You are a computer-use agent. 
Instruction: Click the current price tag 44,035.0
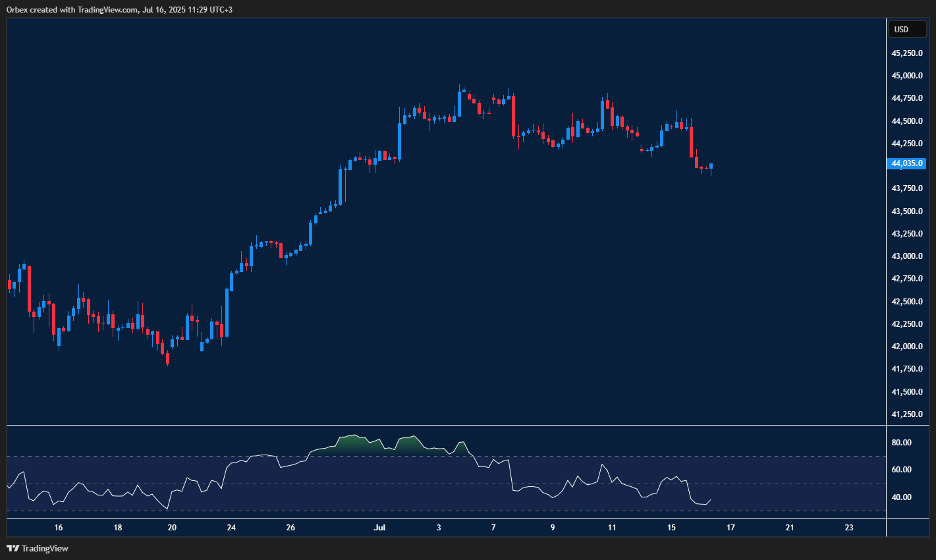click(x=907, y=163)
